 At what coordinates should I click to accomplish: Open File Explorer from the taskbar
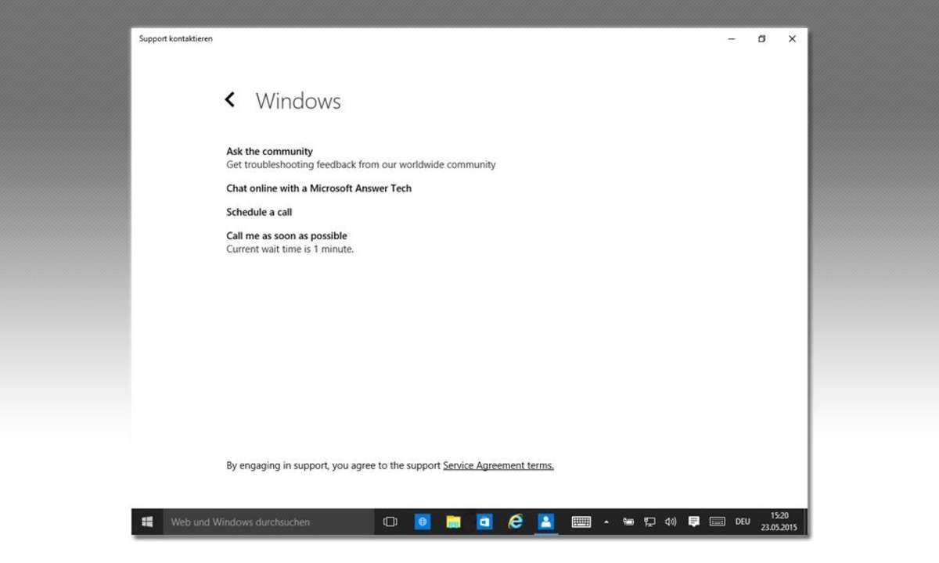point(453,522)
